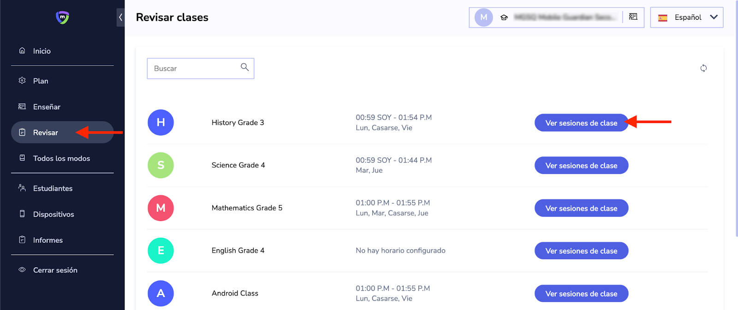Click the red M Mathematics class avatar
This screenshot has width=738, height=310.
pos(161,208)
